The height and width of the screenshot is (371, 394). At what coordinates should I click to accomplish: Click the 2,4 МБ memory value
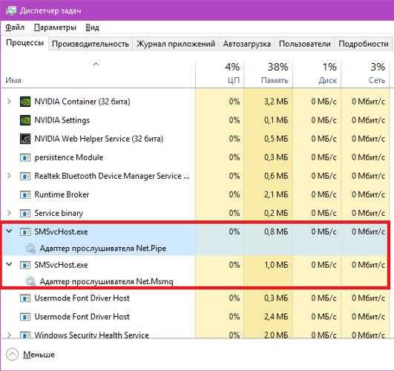coord(275,317)
